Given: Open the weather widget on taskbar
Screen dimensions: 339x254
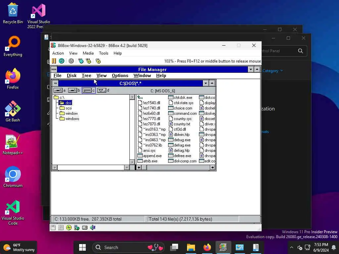Looking at the screenshot, I should (19, 247).
